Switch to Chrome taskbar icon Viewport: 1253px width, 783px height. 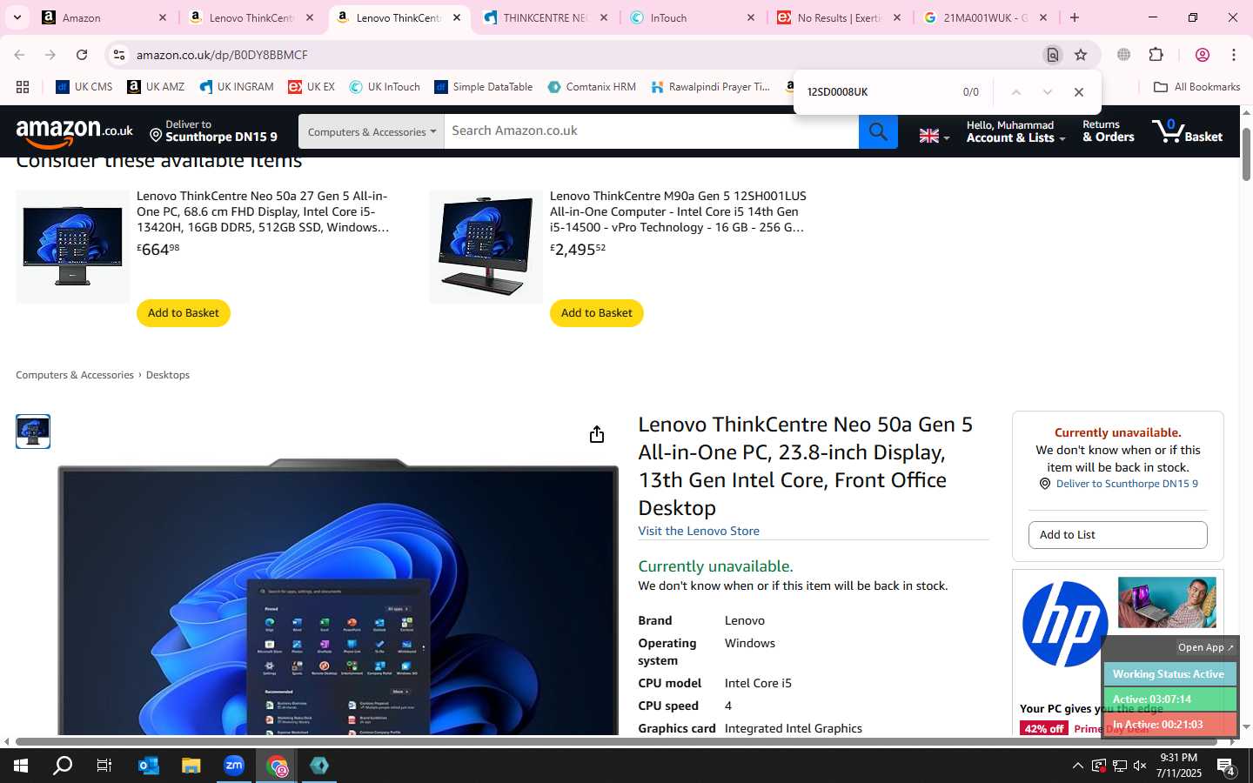(x=277, y=766)
